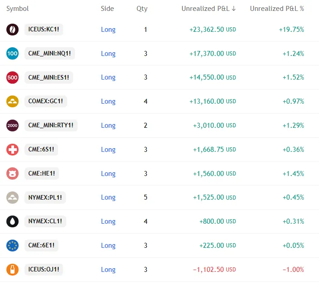Click the EU flag icon for 6E1!
The height and width of the screenshot is (291, 319).
[x=13, y=246]
